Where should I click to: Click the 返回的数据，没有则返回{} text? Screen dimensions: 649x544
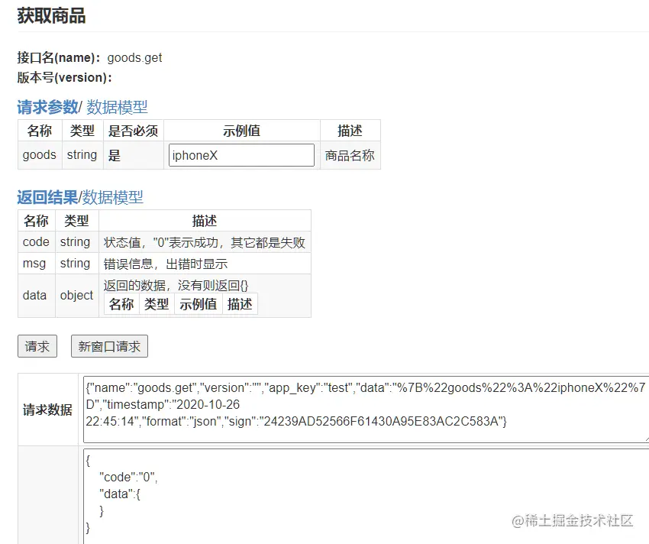pos(176,285)
